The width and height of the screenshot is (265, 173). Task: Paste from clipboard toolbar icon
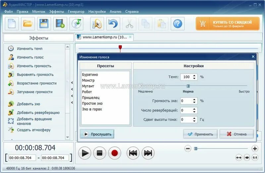pos(162,24)
